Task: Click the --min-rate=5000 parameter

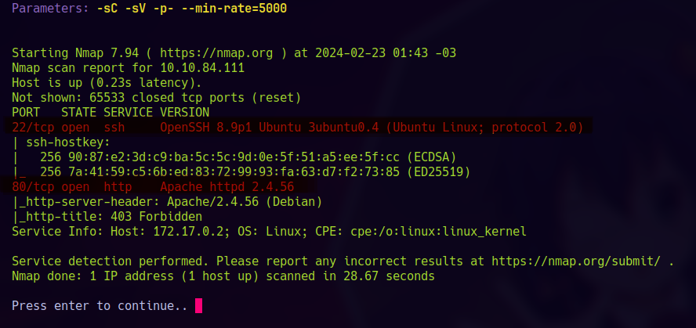Action: [234, 9]
